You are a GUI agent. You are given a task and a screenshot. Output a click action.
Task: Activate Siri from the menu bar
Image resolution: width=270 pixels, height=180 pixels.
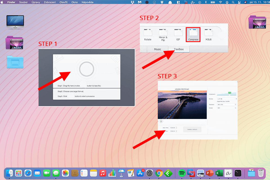(x=245, y=2)
